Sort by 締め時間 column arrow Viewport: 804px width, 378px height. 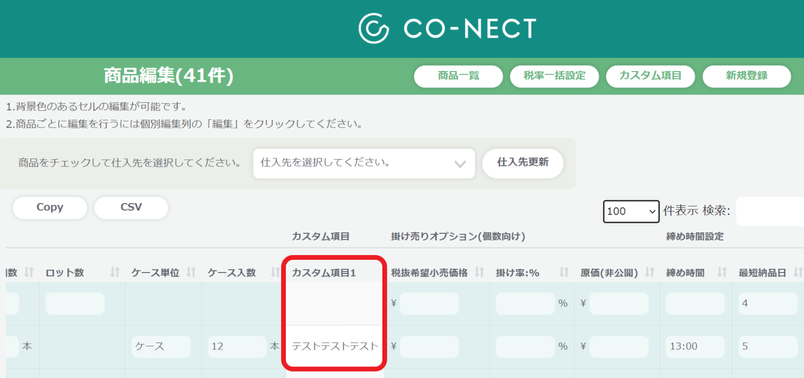coord(722,272)
